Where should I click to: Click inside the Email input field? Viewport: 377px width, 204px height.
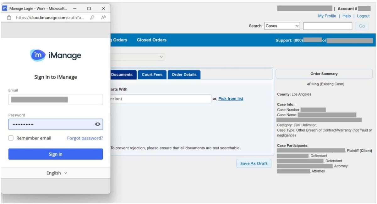(56, 99)
